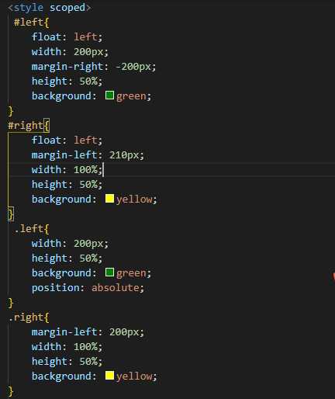Place cursor on the style scoped tag
Image resolution: width=335 pixels, height=399 pixels.
tap(49, 8)
